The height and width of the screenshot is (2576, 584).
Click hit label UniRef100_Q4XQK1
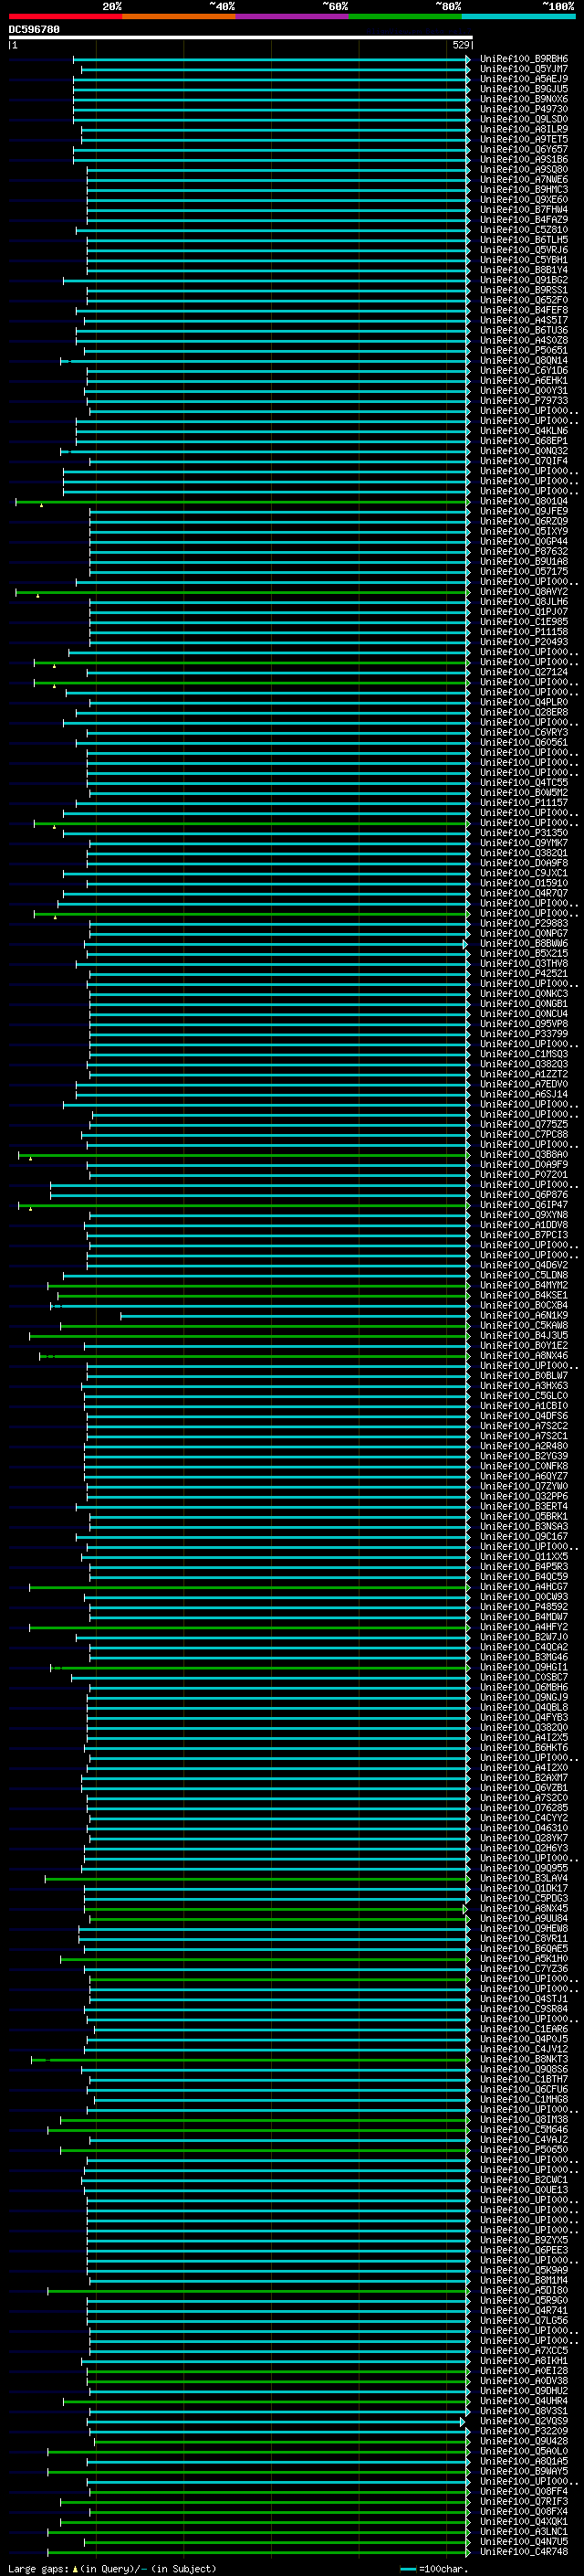pyautogui.click(x=524, y=2524)
